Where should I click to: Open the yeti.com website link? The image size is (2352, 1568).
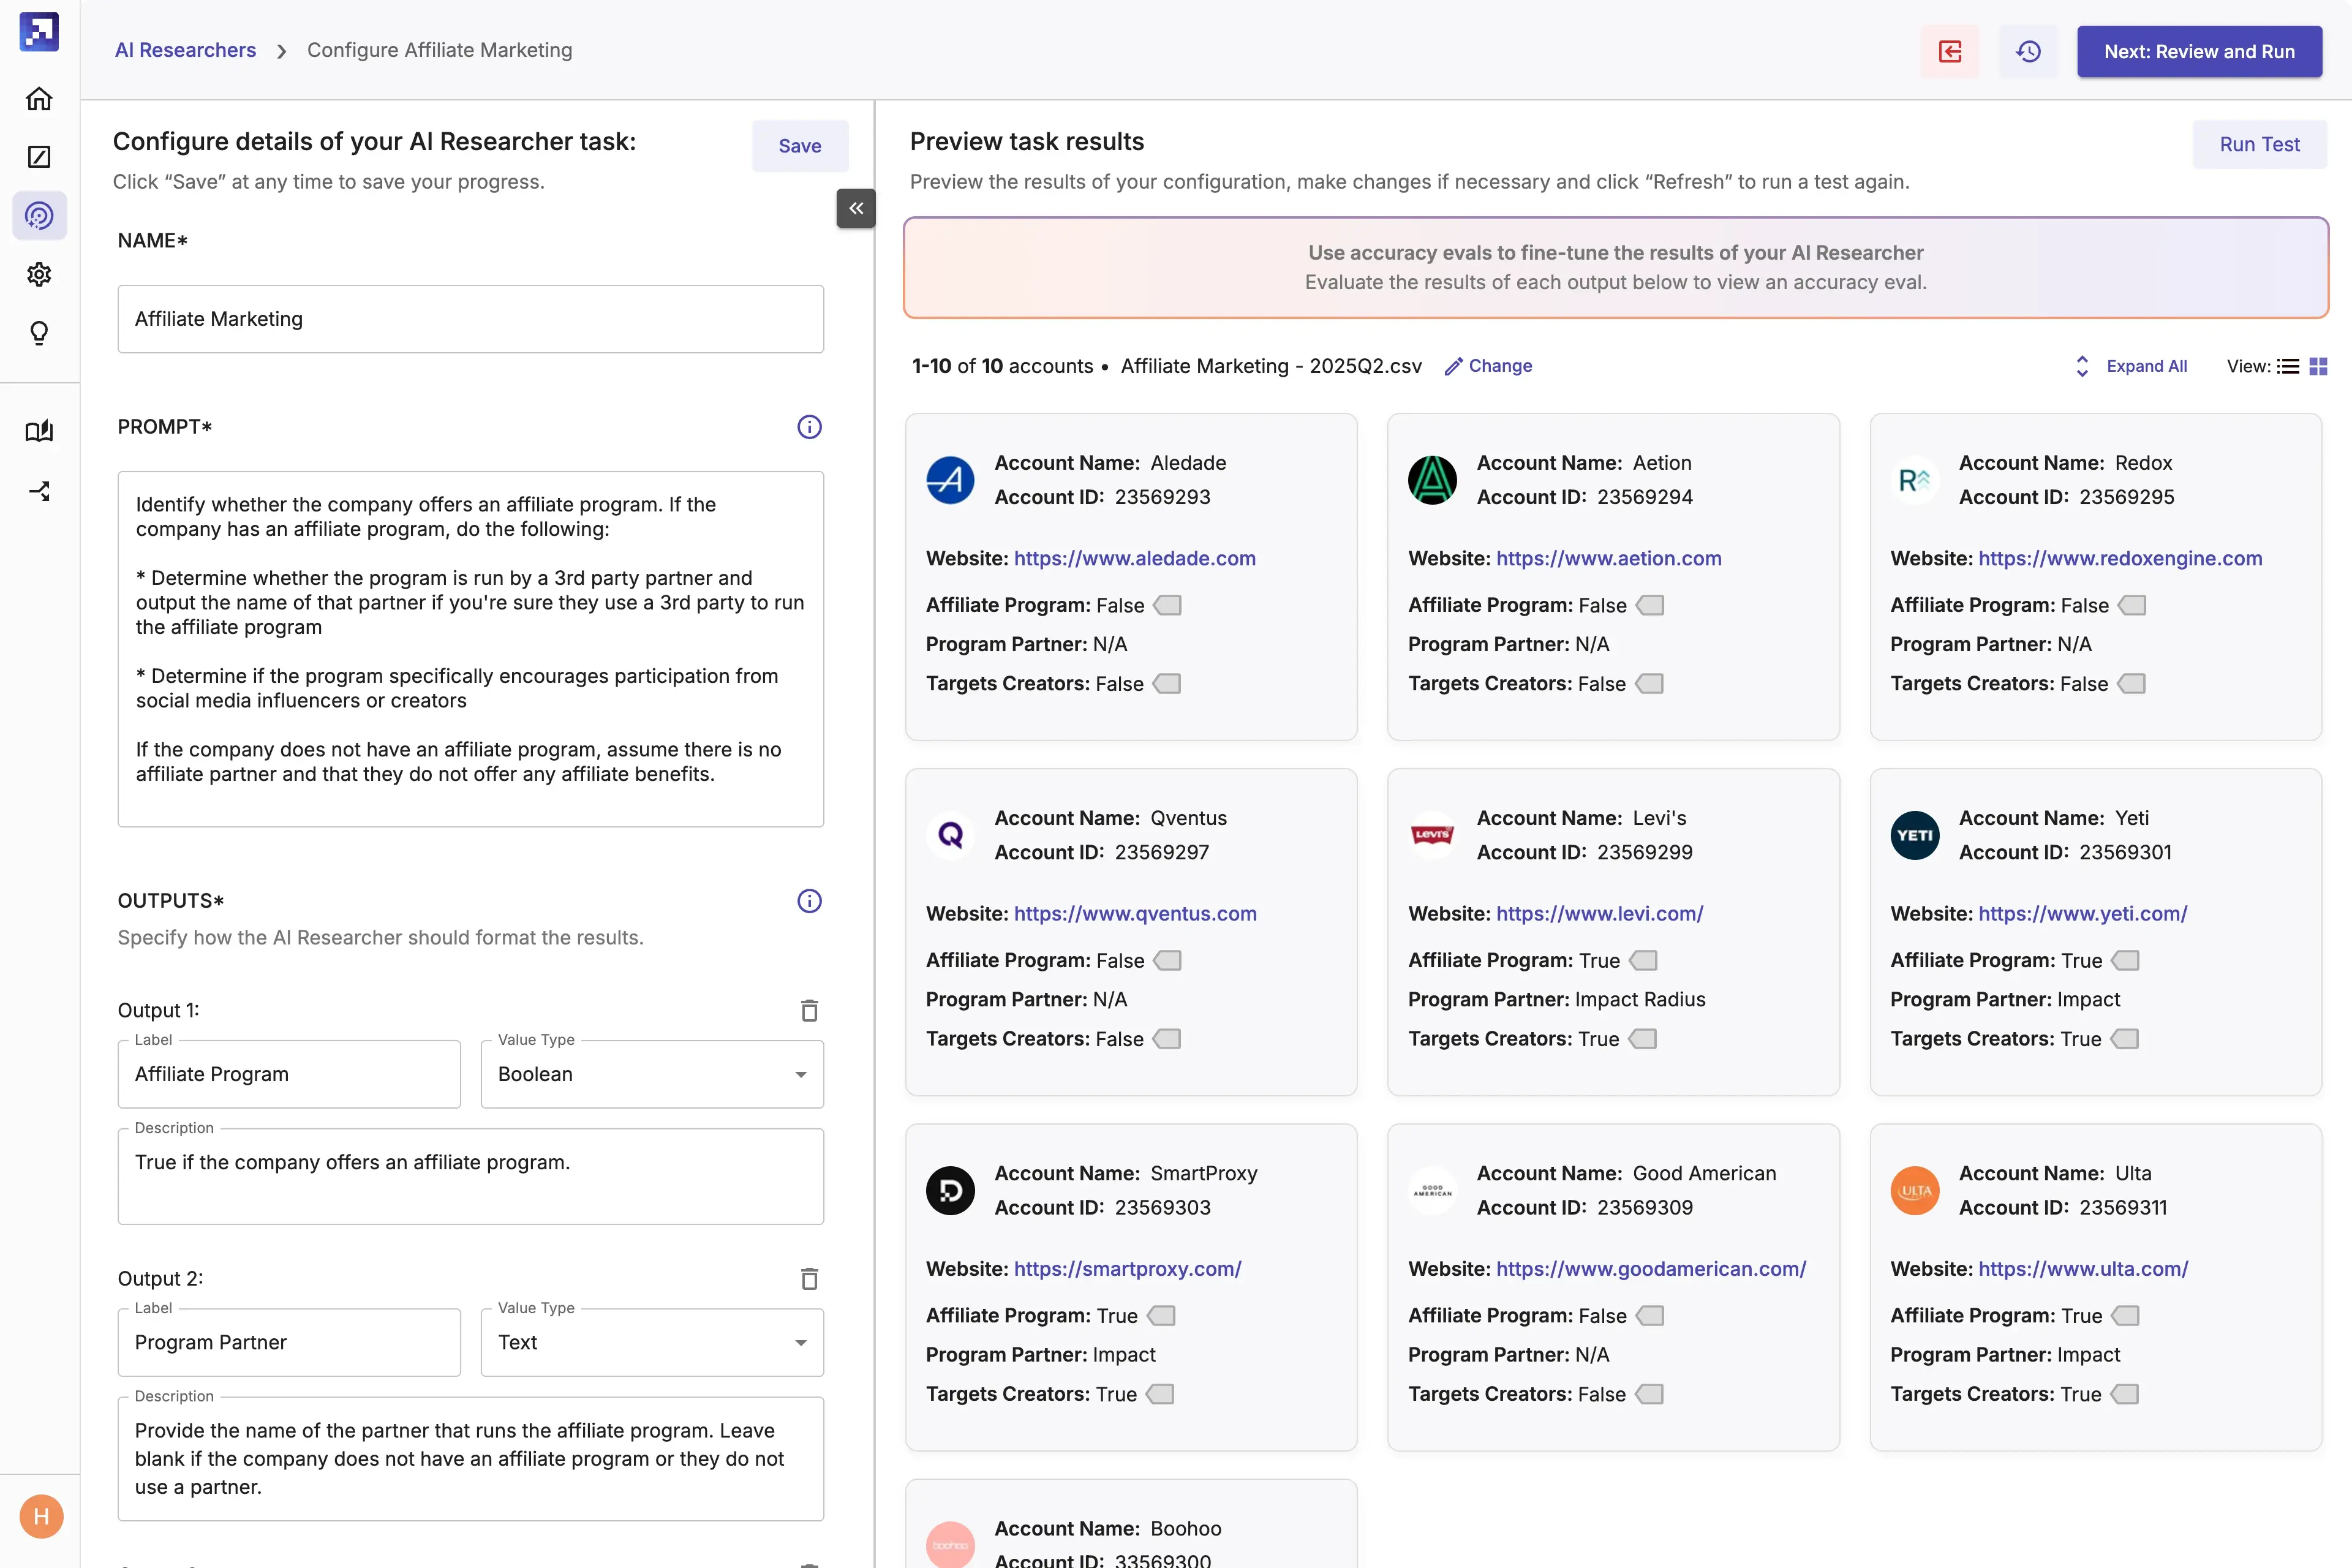(2082, 913)
